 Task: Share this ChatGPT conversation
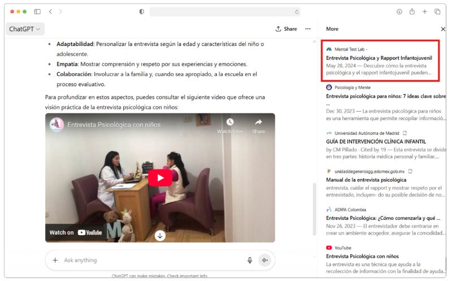click(286, 29)
